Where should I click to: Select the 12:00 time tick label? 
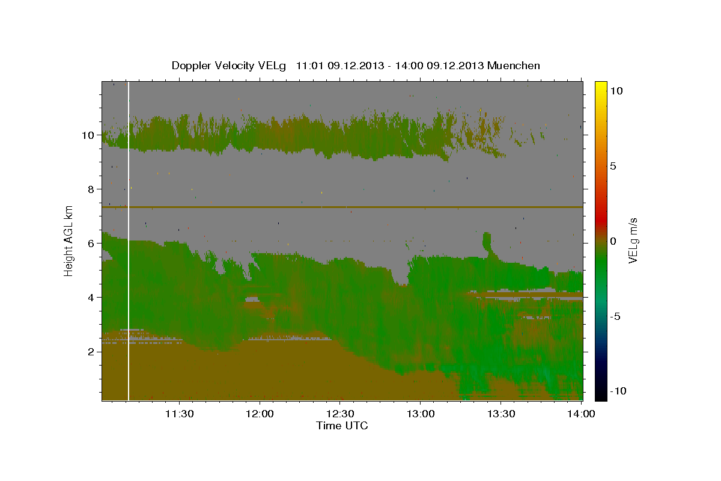point(260,414)
